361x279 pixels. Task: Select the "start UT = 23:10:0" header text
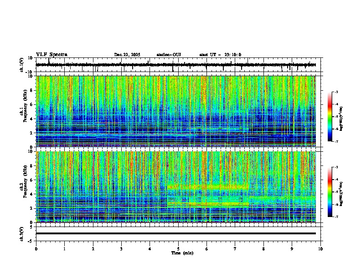[220, 55]
